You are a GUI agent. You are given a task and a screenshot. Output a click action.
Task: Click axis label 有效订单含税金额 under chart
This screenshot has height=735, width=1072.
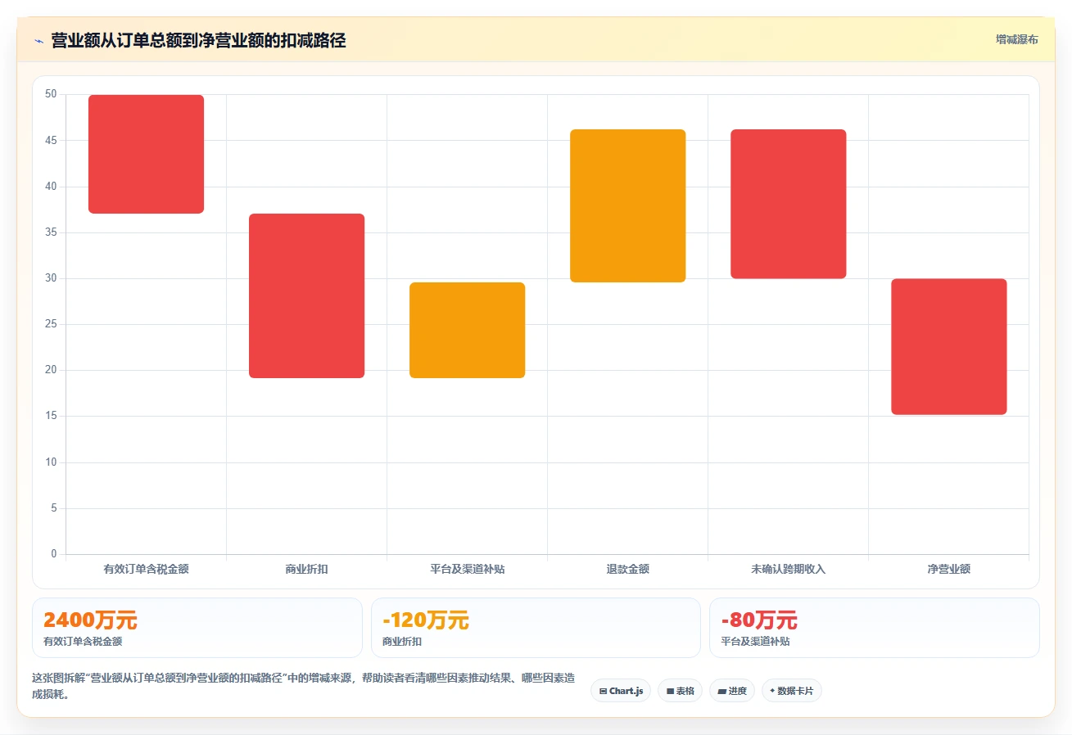coord(146,569)
